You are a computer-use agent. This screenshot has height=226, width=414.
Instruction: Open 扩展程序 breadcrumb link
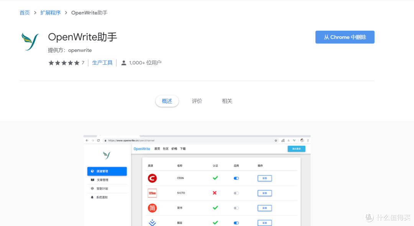click(x=51, y=13)
